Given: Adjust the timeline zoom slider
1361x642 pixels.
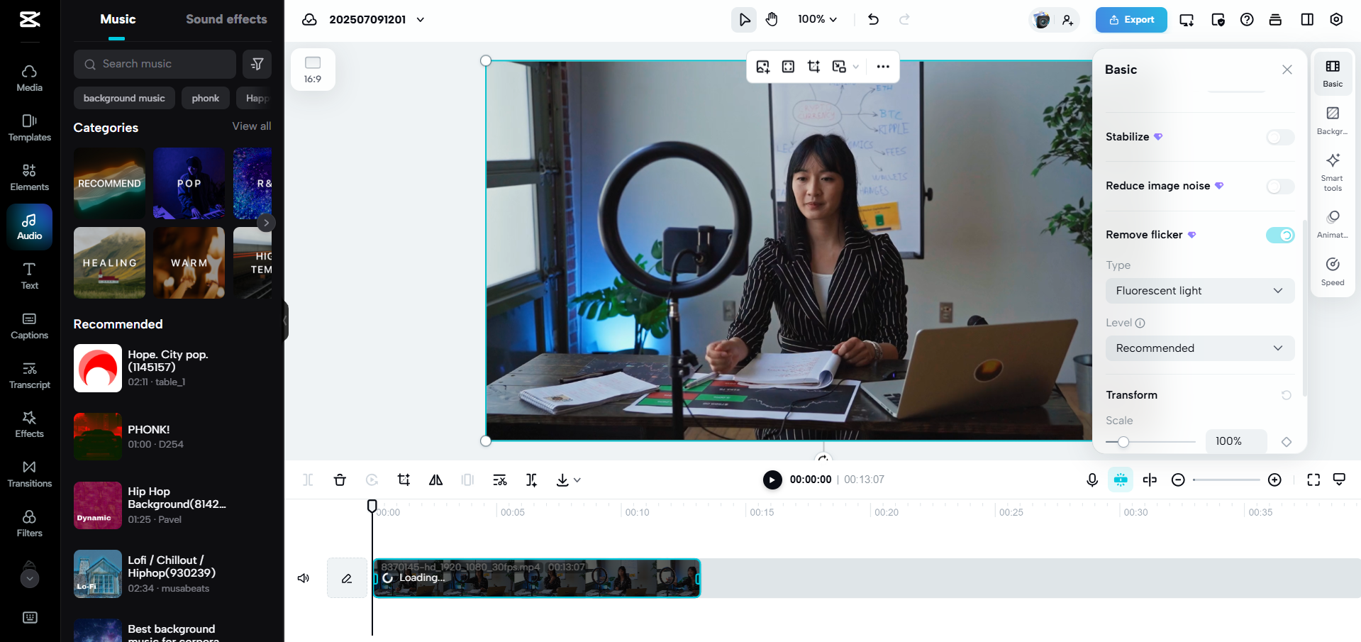Looking at the screenshot, I should (x=1226, y=480).
